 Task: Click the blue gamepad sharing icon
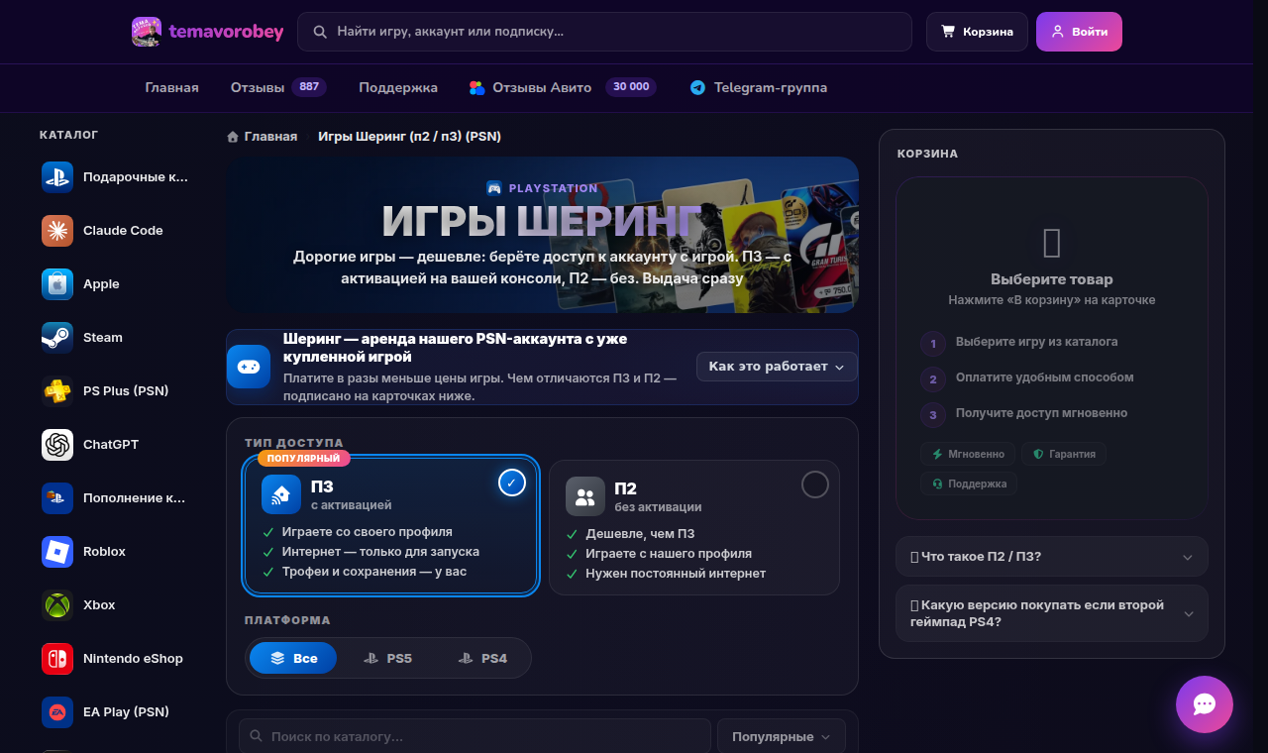pos(249,367)
